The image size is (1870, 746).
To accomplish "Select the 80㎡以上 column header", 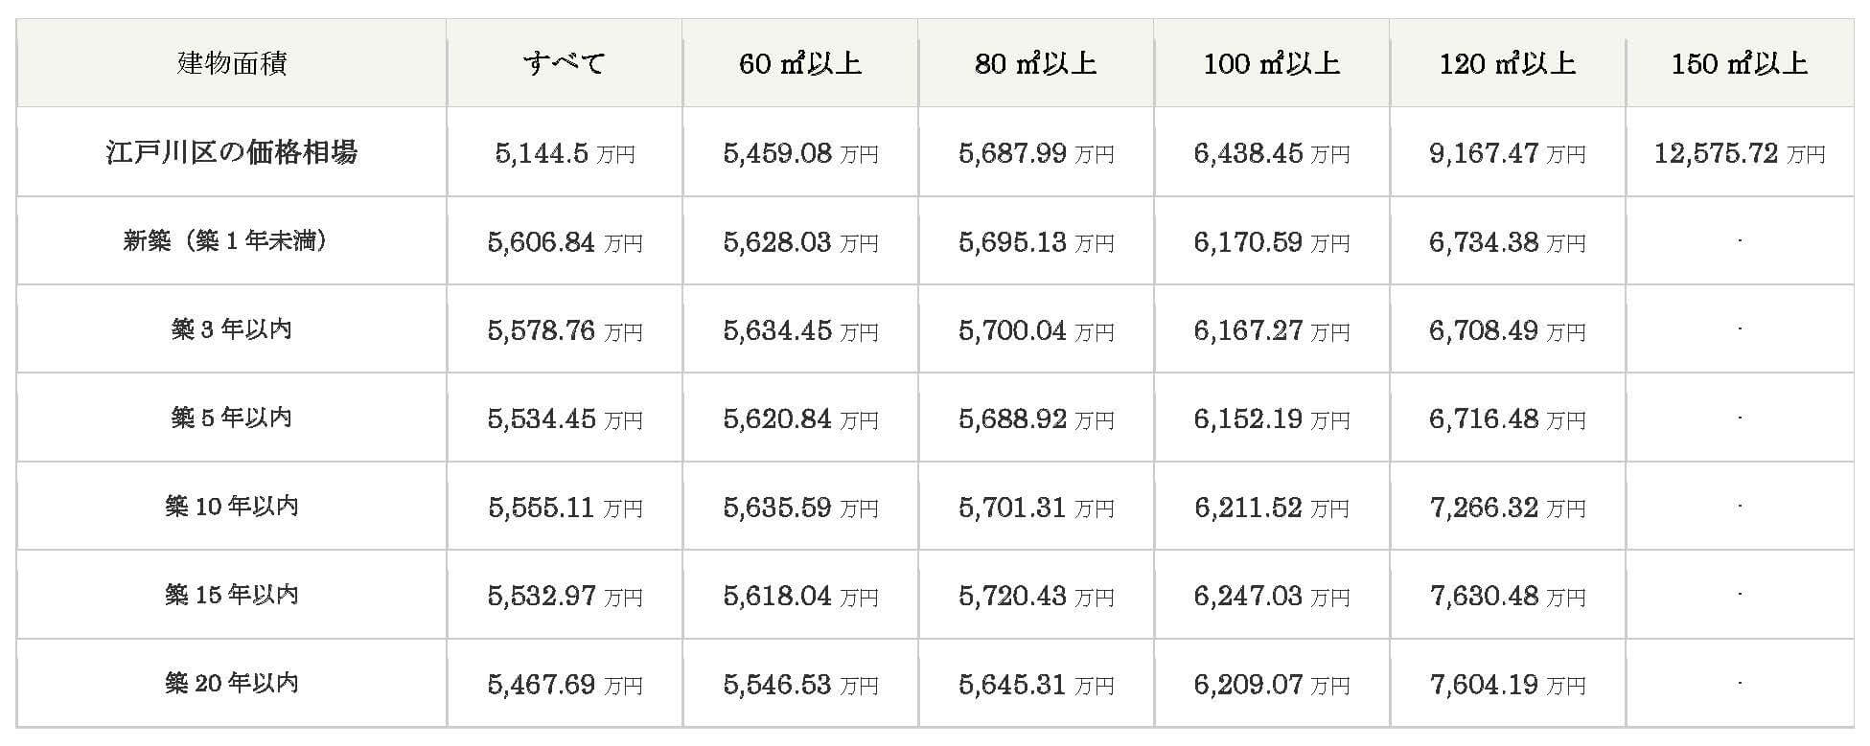I will 1036,64.
